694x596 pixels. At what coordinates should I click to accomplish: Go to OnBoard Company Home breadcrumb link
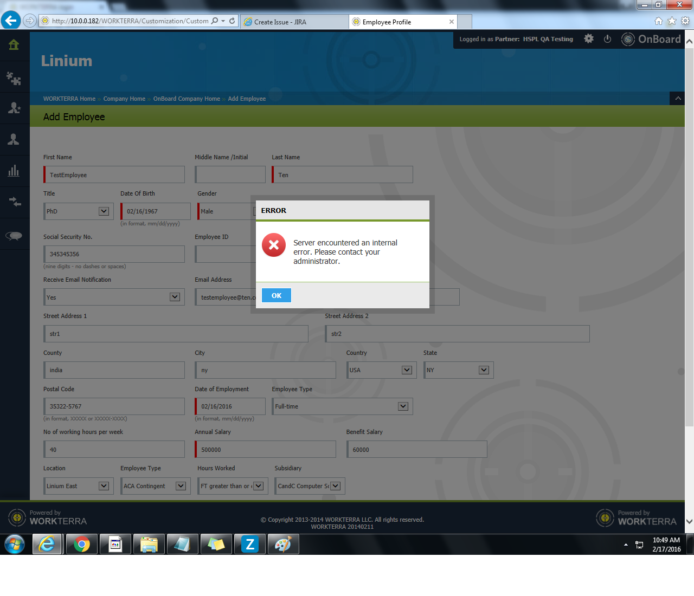[x=187, y=99]
